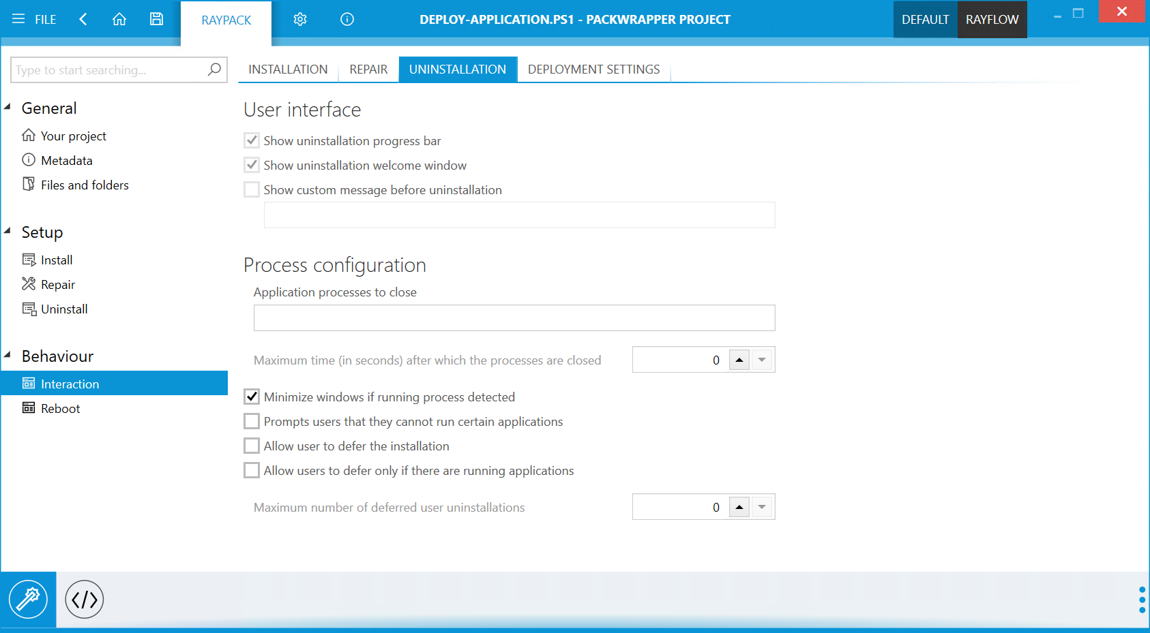Click the wand icon in bottom left corner

29,599
